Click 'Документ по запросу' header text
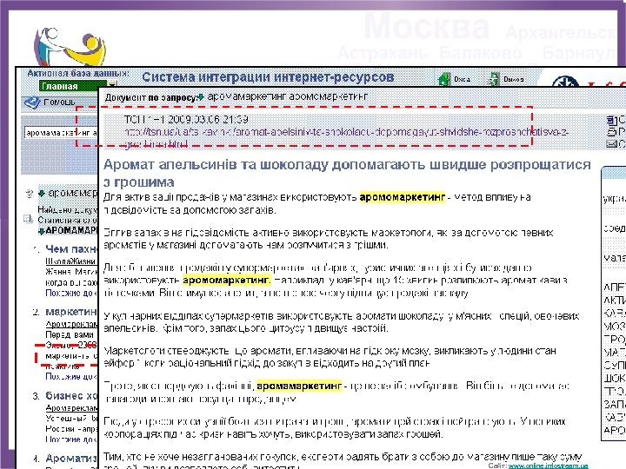Image resolution: width=626 pixels, height=469 pixels. 150,97
